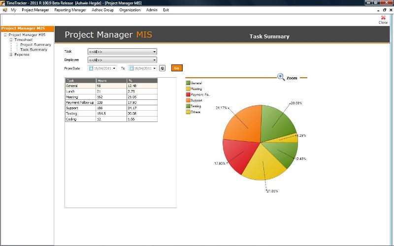Viewport: 394px width, 246px height.
Task: Open the Employee dropdown list
Action: (x=154, y=60)
